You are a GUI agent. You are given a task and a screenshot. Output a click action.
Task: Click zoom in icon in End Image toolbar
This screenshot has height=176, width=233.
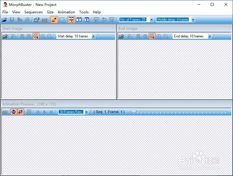[159, 36]
